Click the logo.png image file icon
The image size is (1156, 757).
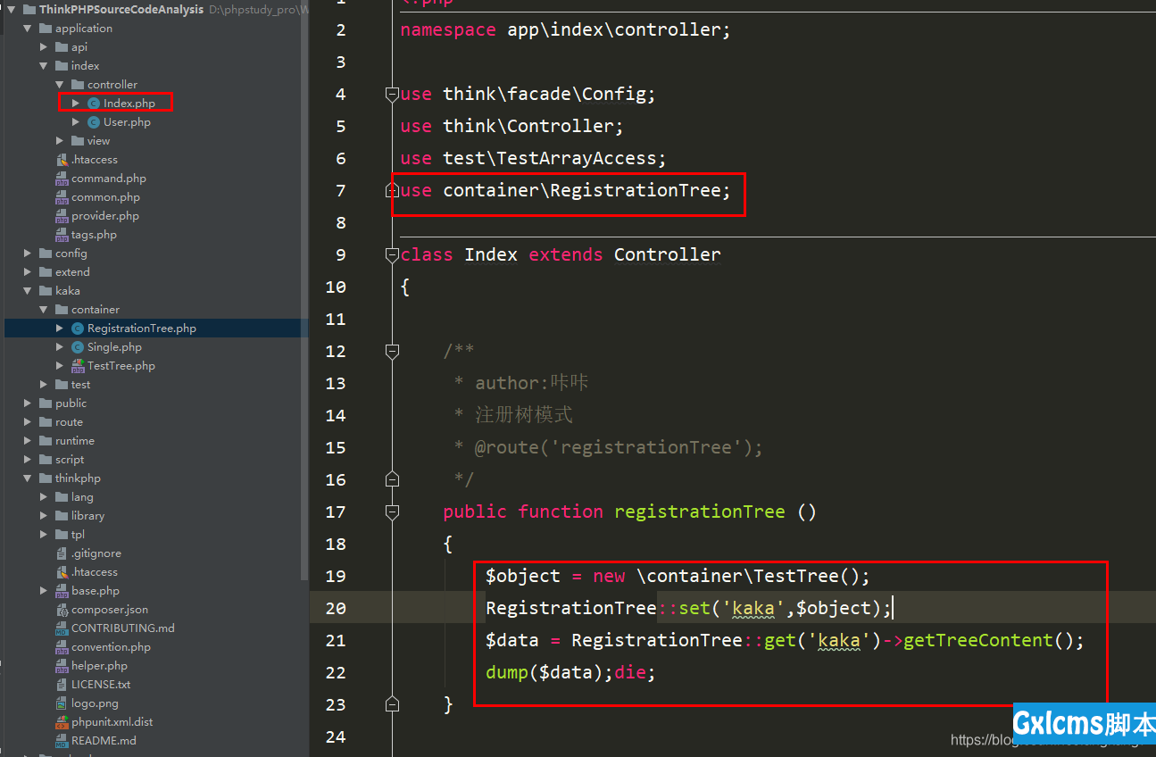62,703
